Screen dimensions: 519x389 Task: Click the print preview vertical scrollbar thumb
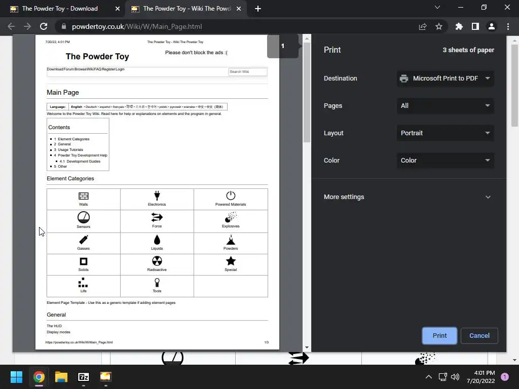click(x=307, y=93)
